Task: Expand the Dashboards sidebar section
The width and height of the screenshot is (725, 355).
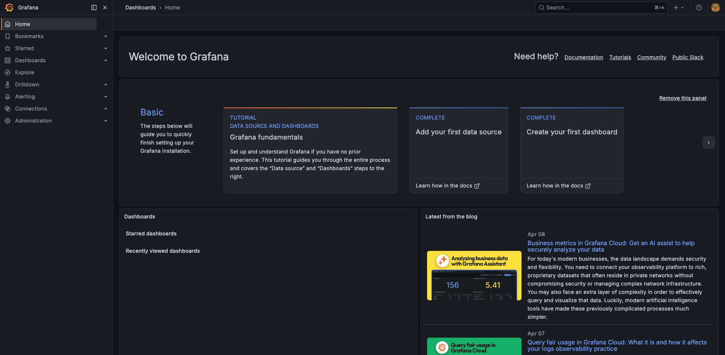Action: pyautogui.click(x=106, y=60)
